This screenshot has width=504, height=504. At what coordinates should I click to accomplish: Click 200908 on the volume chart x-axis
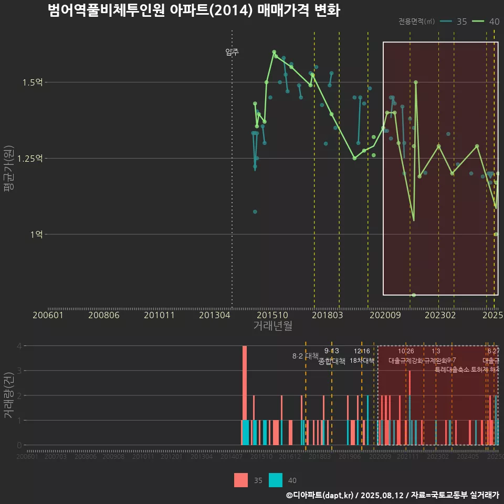113,456
